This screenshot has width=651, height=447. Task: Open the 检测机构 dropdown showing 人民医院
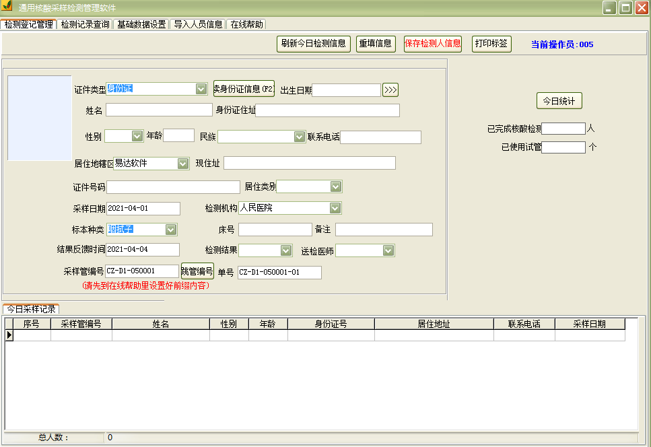[x=335, y=208]
